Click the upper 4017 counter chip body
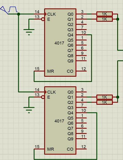 pos(60,42)
